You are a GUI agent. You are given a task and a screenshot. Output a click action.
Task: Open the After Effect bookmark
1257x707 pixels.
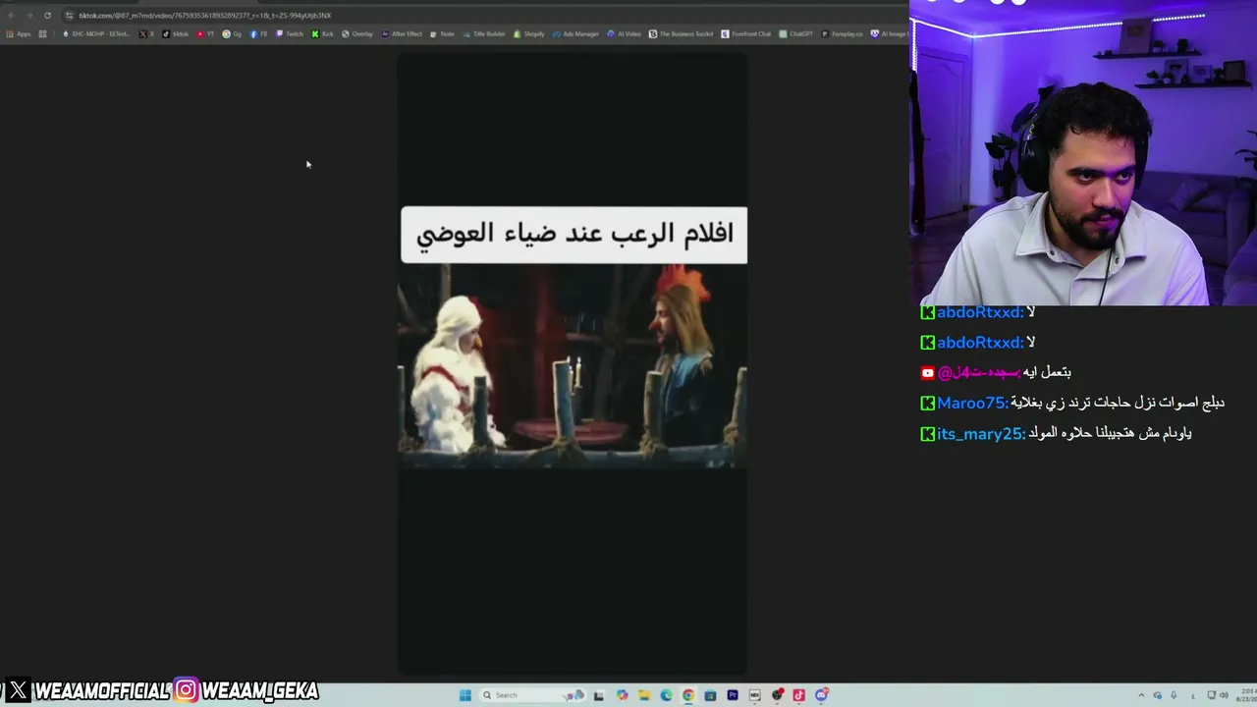[x=402, y=34]
